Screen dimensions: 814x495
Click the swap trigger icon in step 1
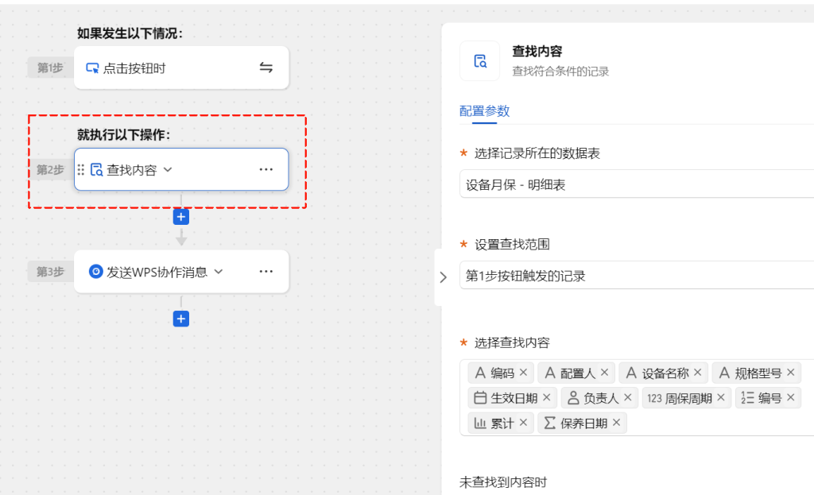pos(266,68)
